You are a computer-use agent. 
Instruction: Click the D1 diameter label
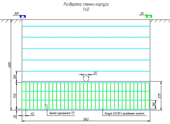click(x=95, y=73)
